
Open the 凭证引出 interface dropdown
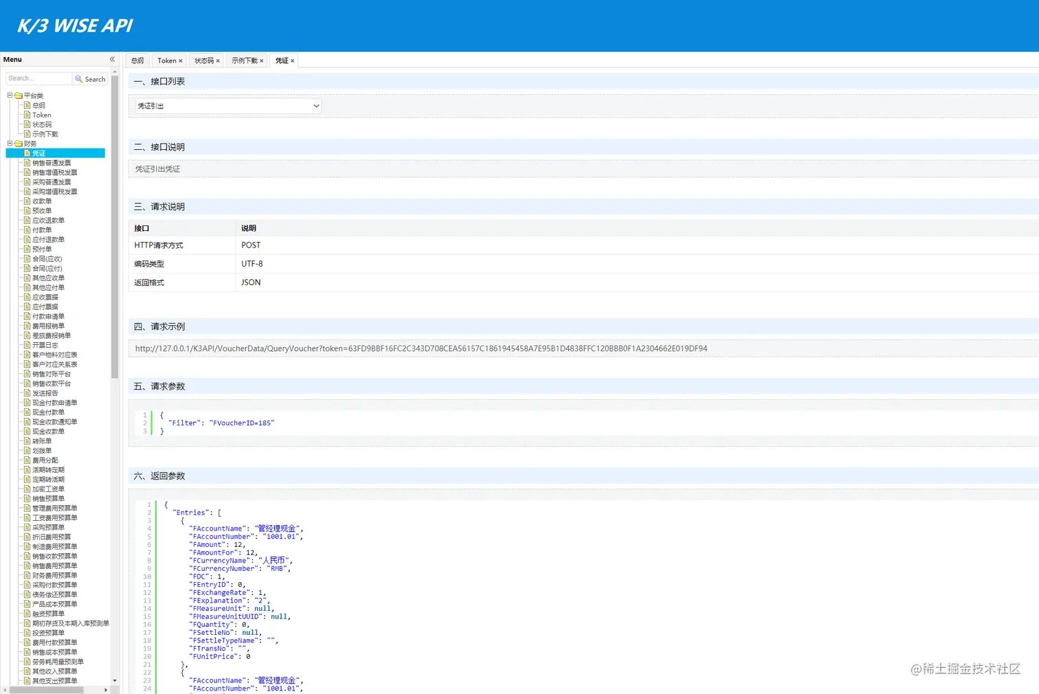(228, 106)
